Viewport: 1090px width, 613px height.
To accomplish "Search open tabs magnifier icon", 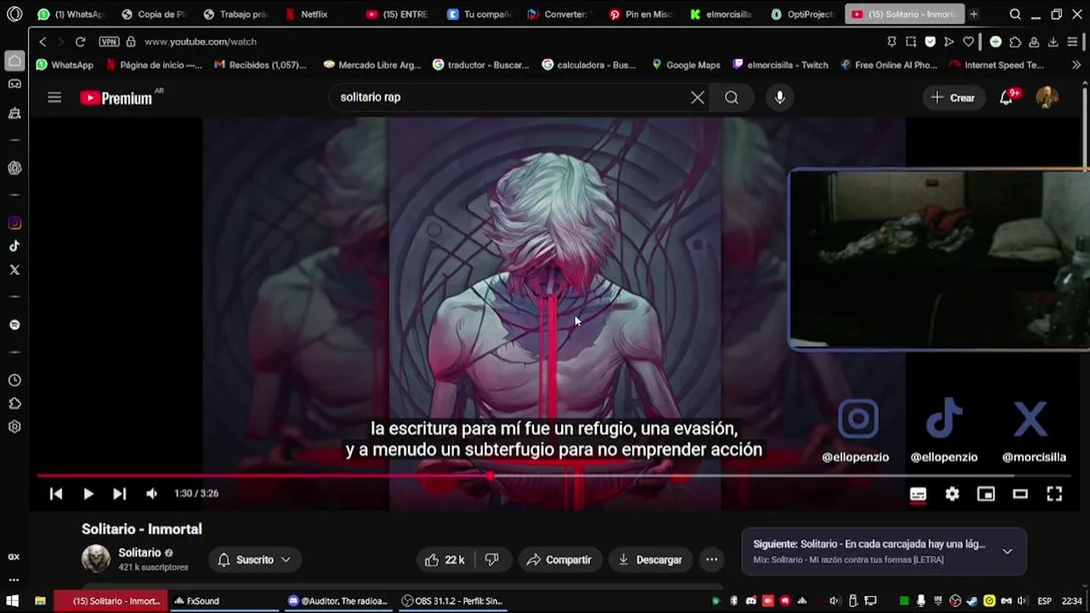I will 1015,14.
